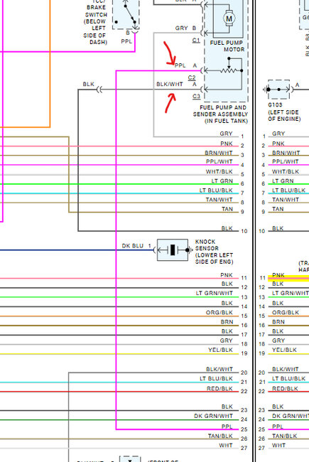Image resolution: width=309 pixels, height=462 pixels.
Task: Click BLK wire label at left-side pin 10
Action: point(227,228)
